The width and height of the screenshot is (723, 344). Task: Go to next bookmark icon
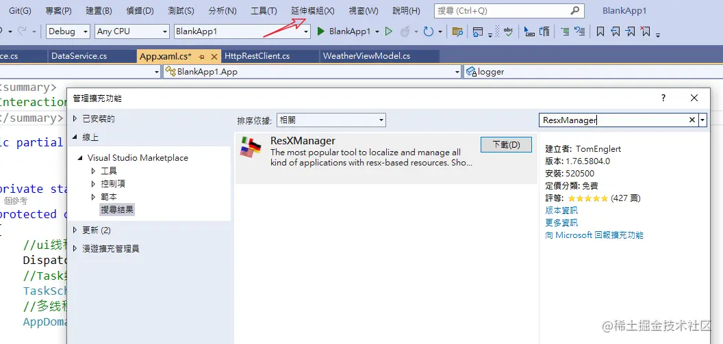(630, 31)
